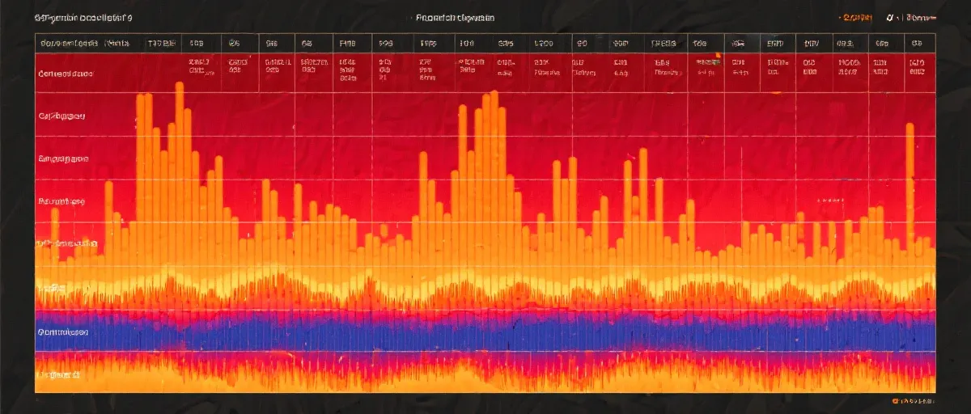Viewport: 971px width, 414px height.
Task: Select the column header reading 1200
Action: (542, 44)
